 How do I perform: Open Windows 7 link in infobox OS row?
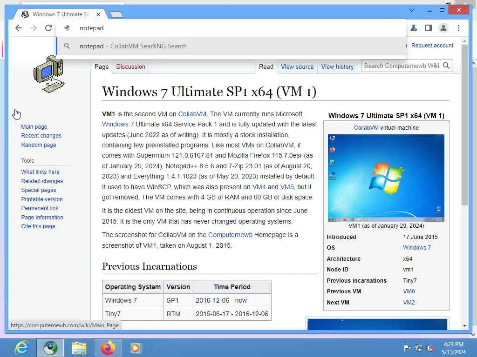(x=417, y=247)
